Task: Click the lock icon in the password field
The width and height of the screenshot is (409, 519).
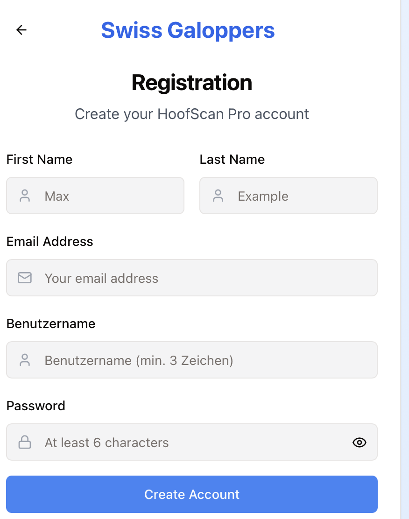Action: pos(25,442)
